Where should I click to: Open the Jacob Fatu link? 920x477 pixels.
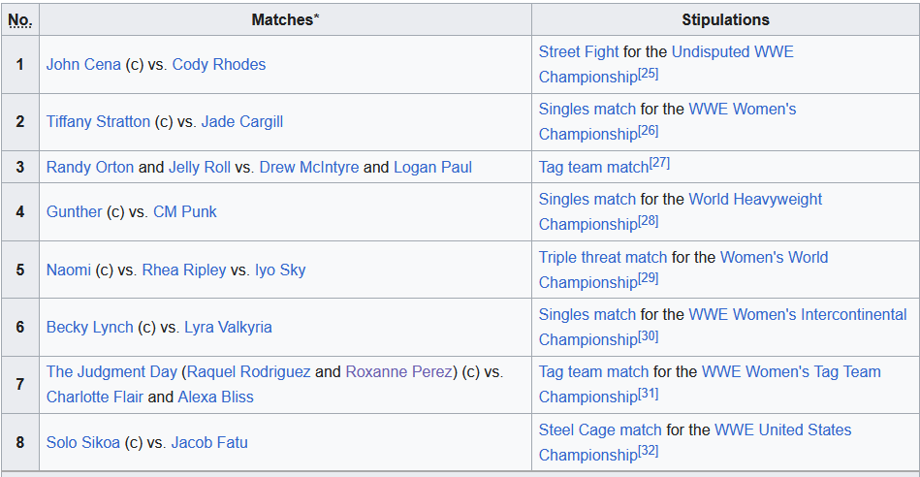point(209,442)
